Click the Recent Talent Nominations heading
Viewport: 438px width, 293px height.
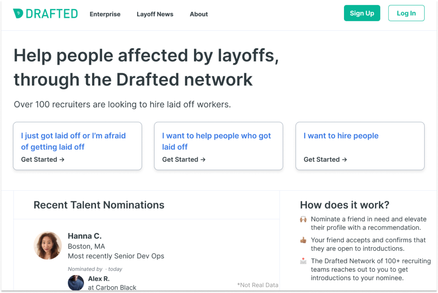point(99,205)
